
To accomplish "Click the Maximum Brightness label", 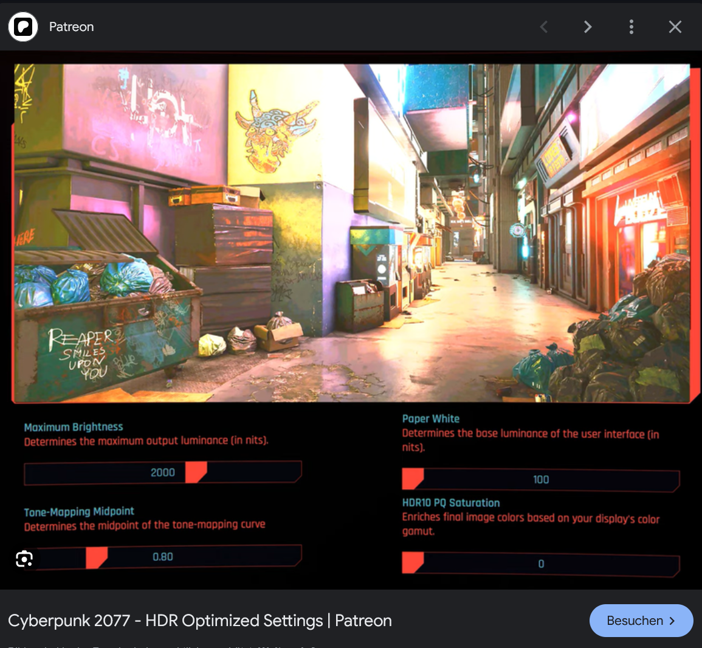I will click(74, 427).
